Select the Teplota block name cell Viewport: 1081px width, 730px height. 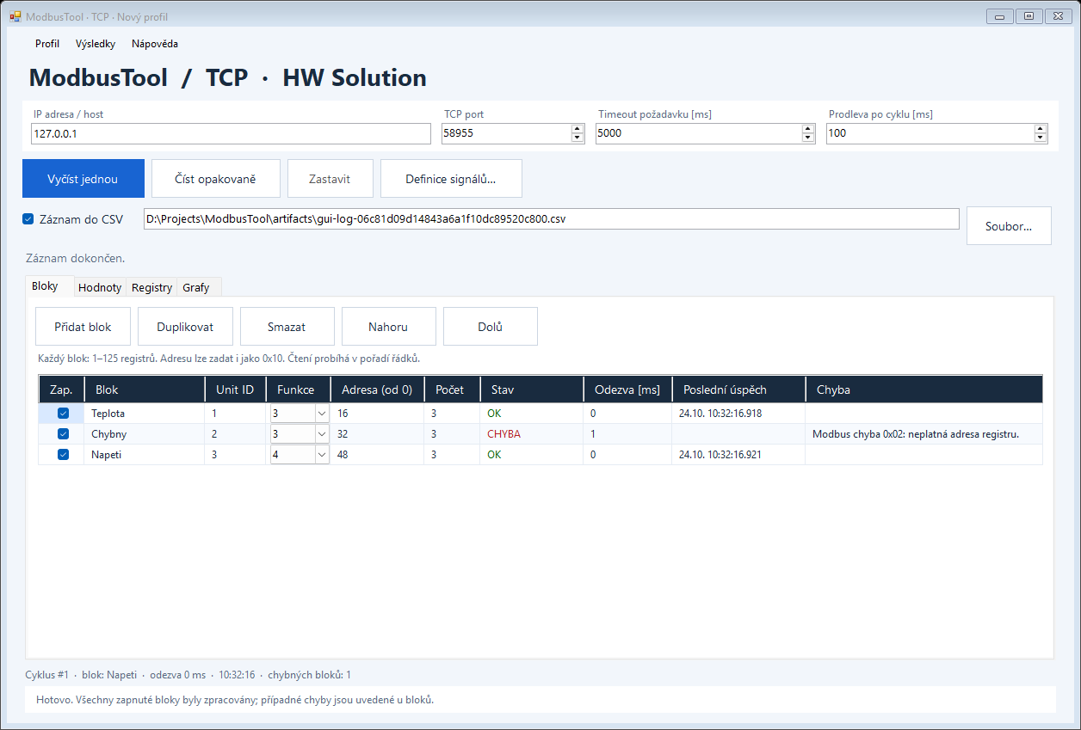tap(144, 414)
